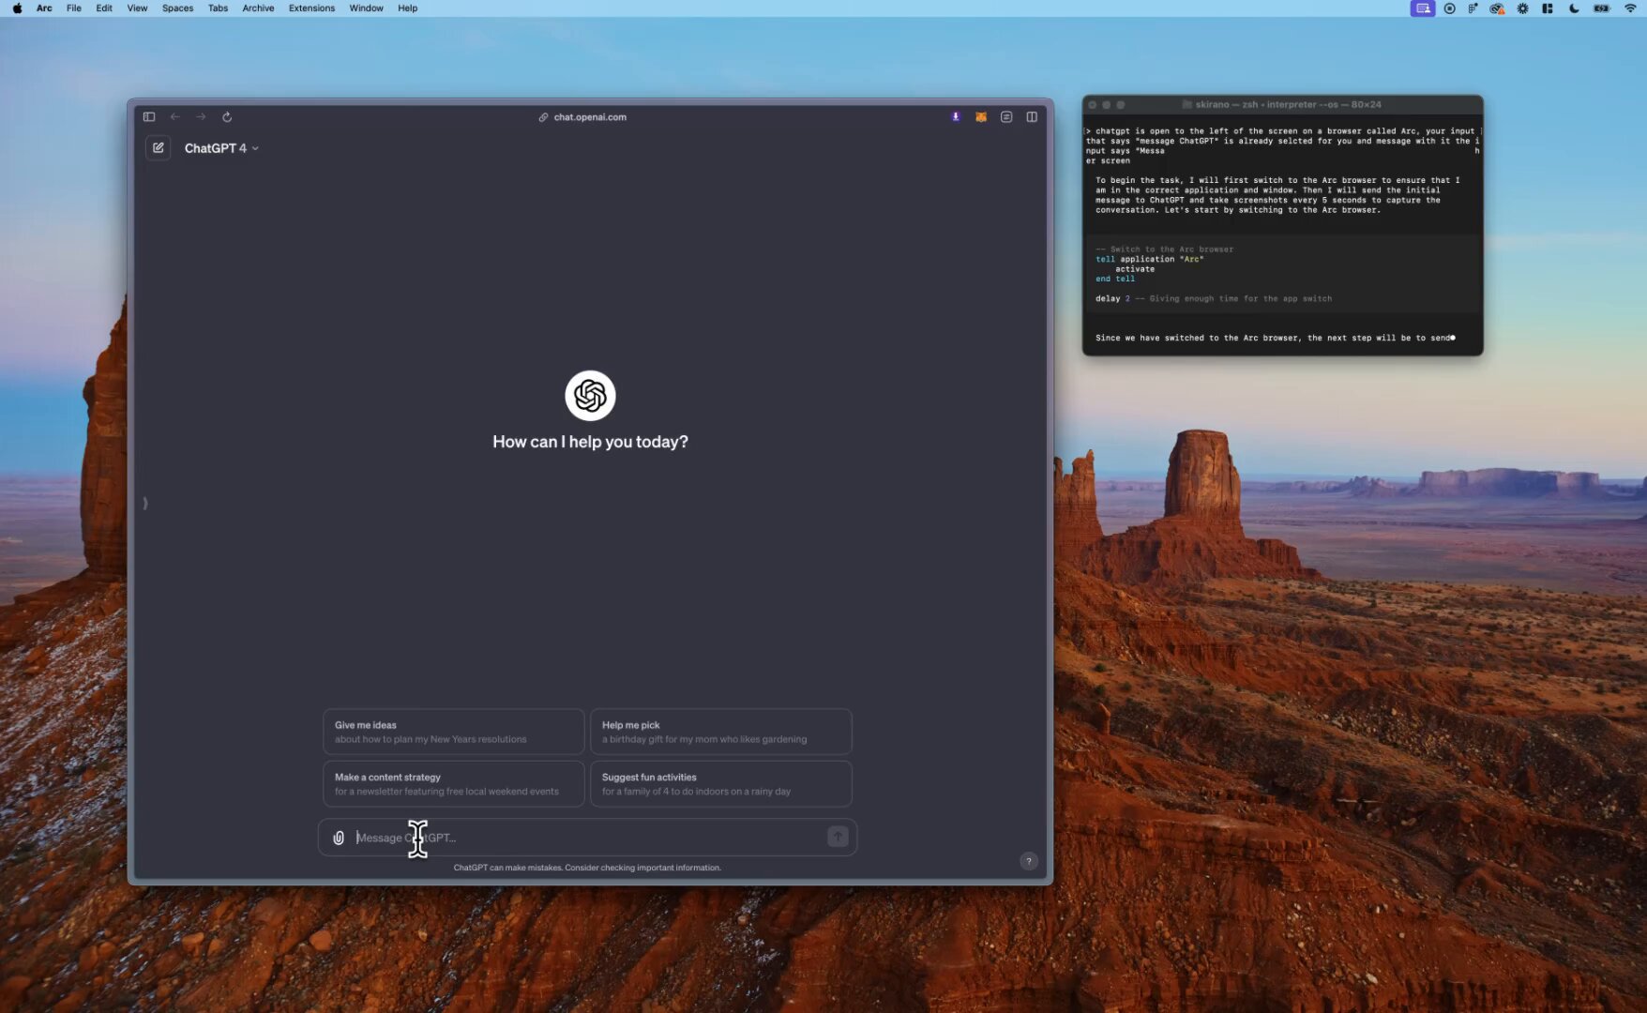Expand the ChatGPT sidebar handle

(x=145, y=504)
